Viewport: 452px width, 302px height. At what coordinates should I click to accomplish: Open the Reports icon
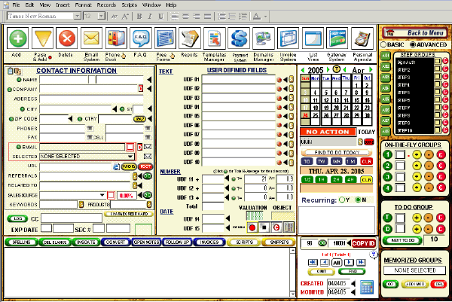click(190, 38)
